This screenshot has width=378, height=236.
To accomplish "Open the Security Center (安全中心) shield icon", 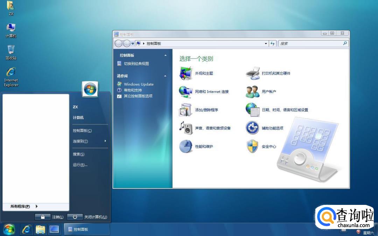I will 252,146.
